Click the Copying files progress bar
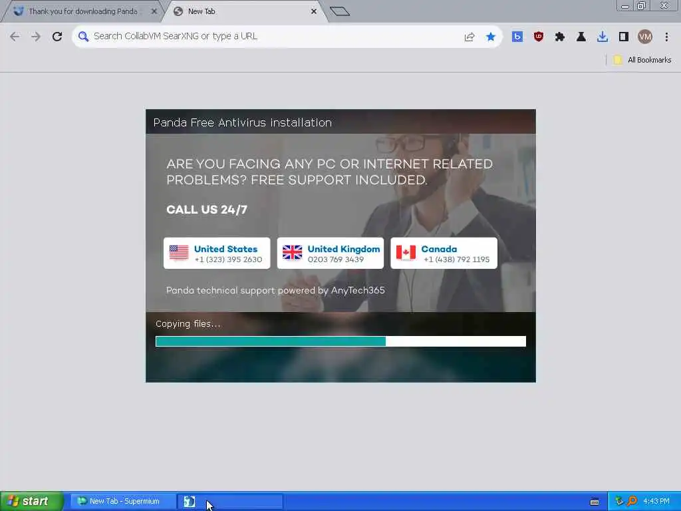This screenshot has width=681, height=511. [x=341, y=341]
